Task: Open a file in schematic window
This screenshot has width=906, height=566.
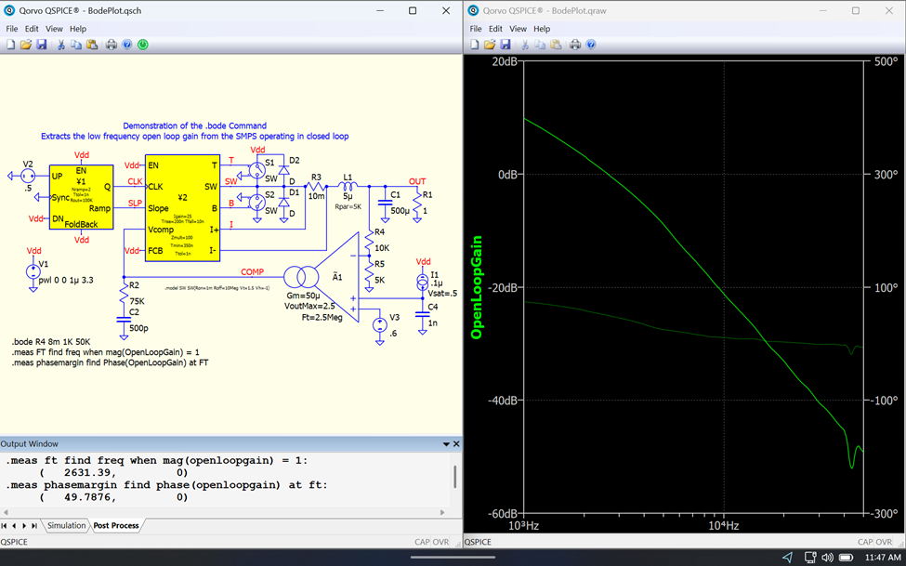Action: 26,45
